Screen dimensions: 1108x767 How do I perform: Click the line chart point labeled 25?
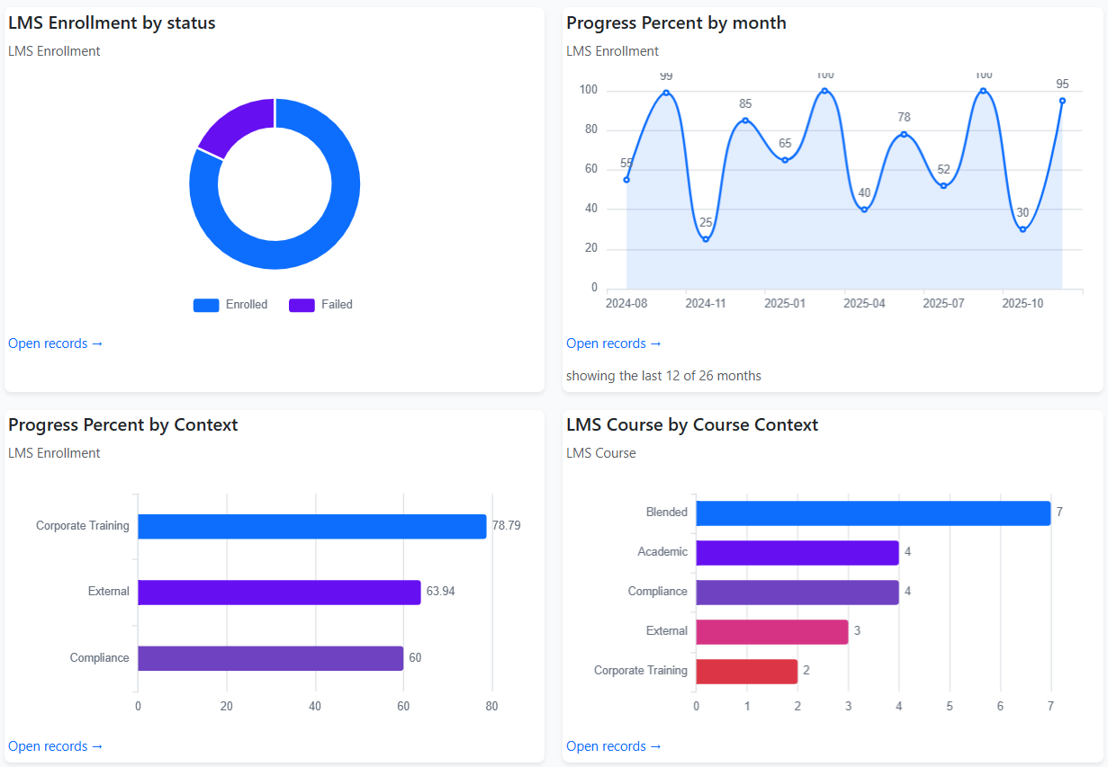[x=706, y=239]
